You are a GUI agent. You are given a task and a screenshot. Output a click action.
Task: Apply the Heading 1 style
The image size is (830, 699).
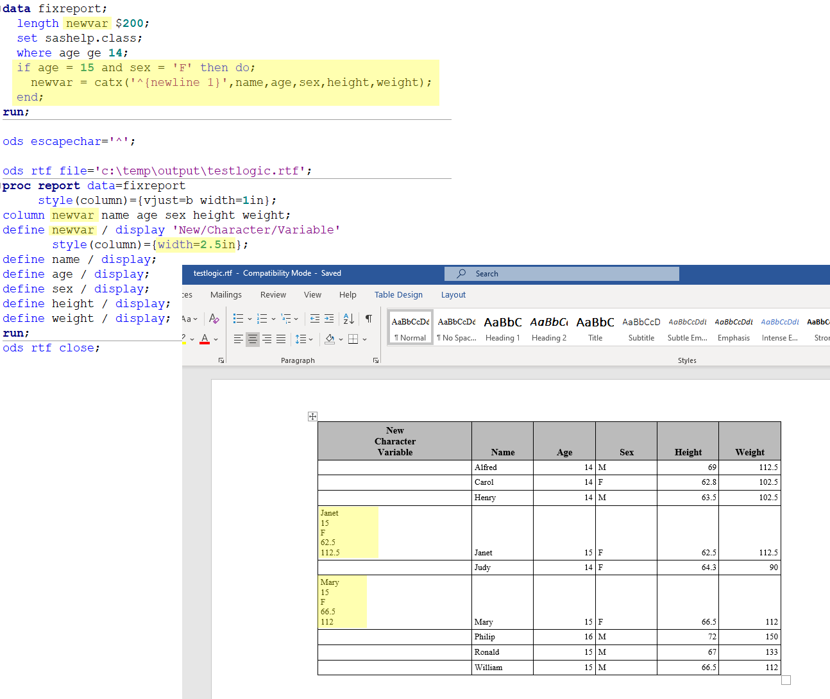(x=502, y=328)
